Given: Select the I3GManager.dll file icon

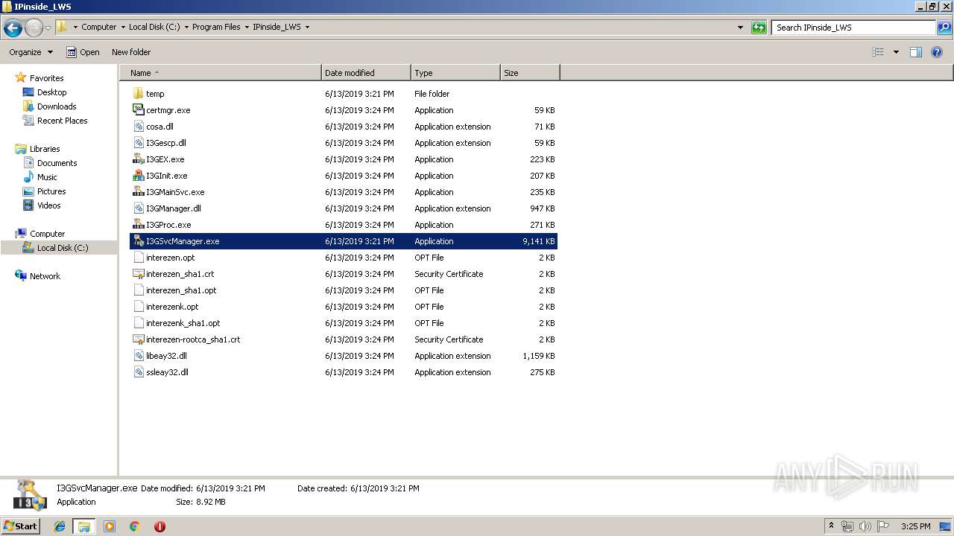Looking at the screenshot, I should (x=138, y=208).
